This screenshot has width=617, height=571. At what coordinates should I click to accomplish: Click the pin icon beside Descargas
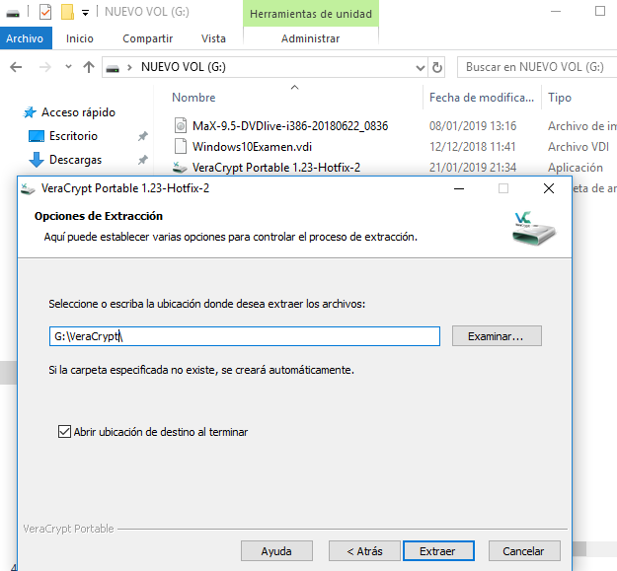pos(143,160)
